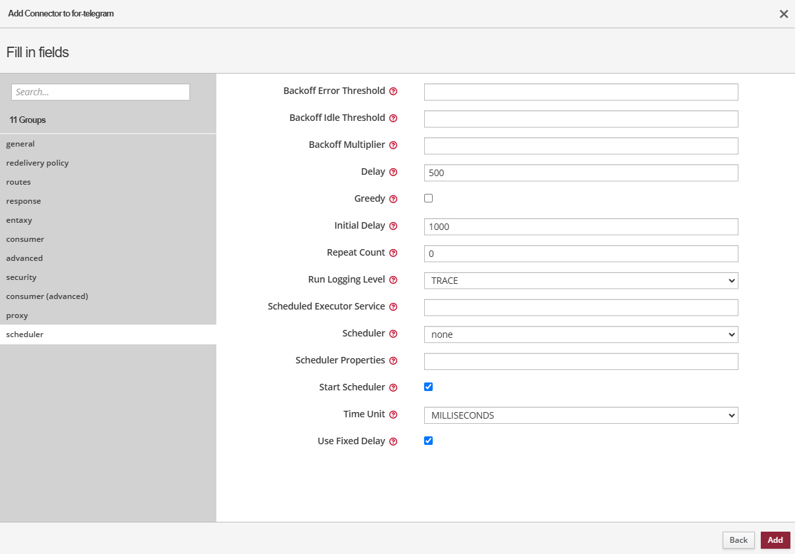Expand the Scheduler dropdown showing none

click(581, 335)
